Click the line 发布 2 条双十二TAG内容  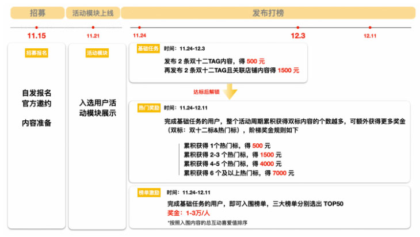pos(215,62)
